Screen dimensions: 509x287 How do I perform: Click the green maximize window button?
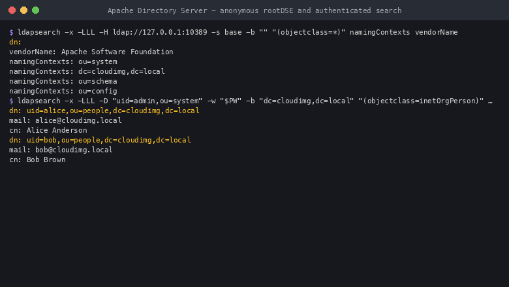click(x=35, y=10)
